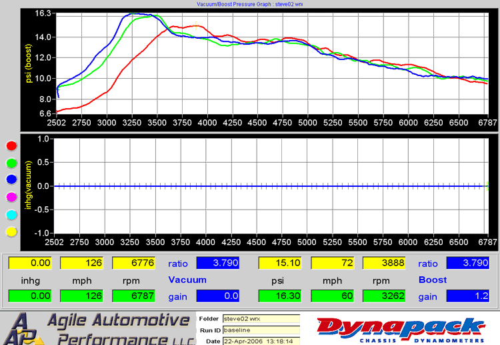This screenshot has width=500, height=345.
Task: Click the blue Boost ratio 3.790 field
Action: point(468,263)
